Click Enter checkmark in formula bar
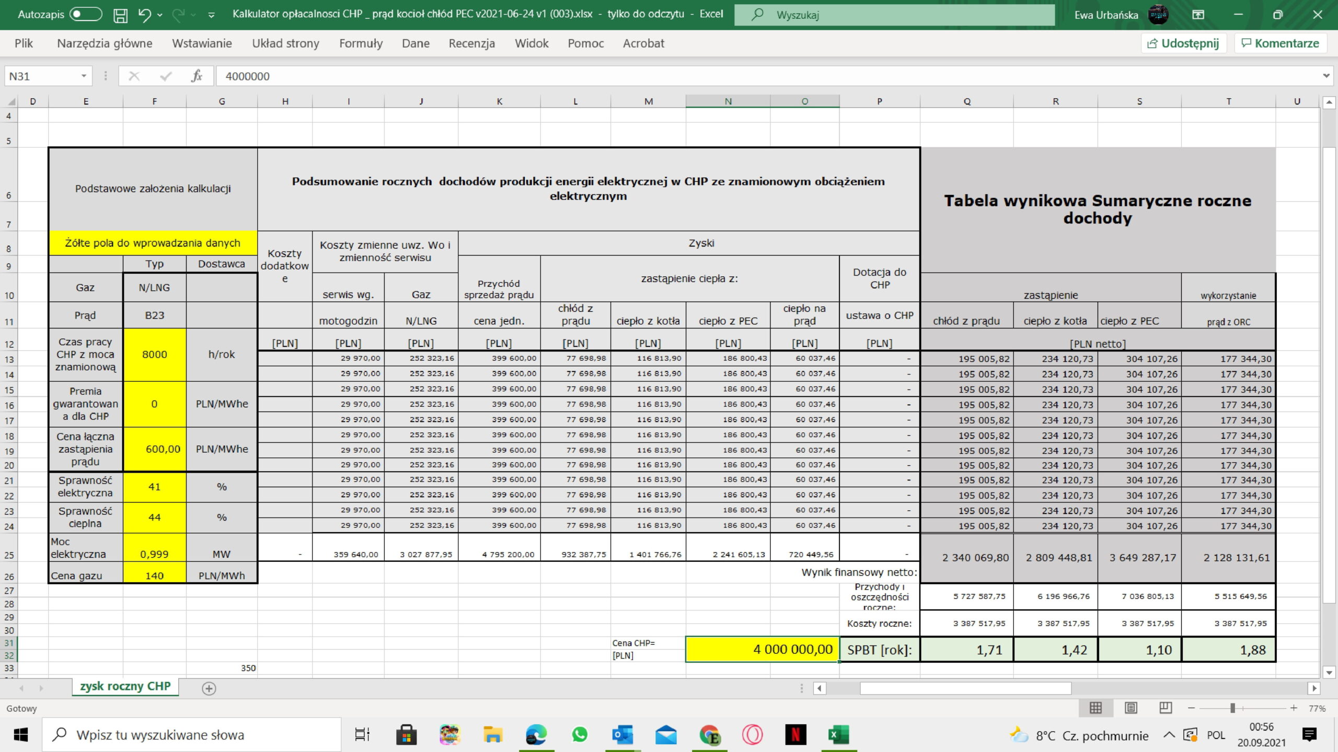This screenshot has height=752, width=1338. click(166, 76)
